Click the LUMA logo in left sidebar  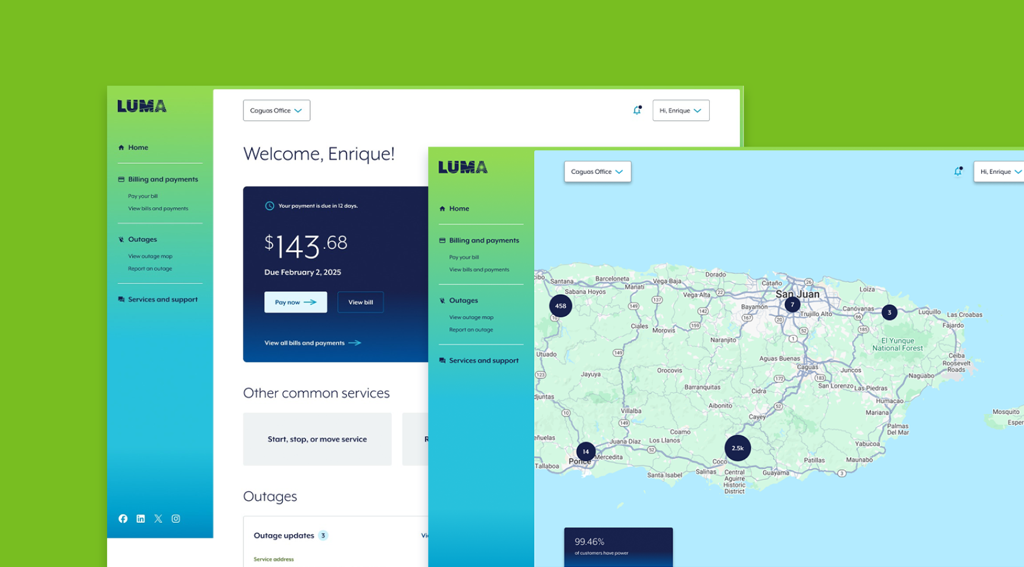tap(142, 107)
